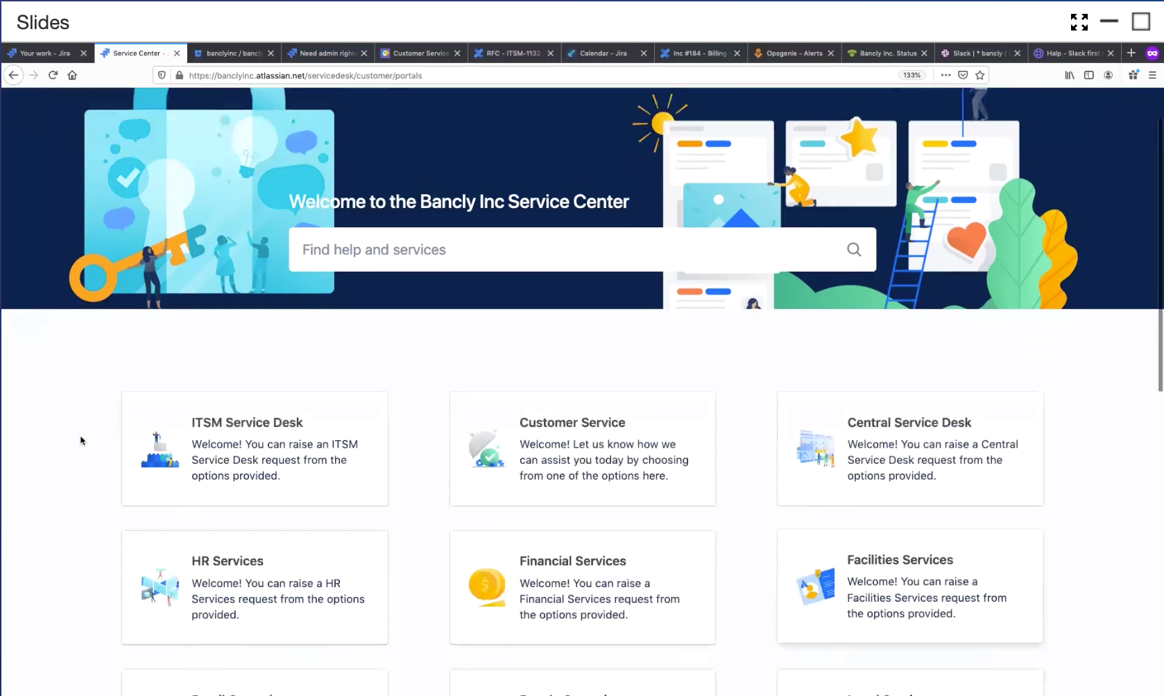Screen dimensions: 1164x696
Task: Open the browser hamburger menu
Action: click(x=1152, y=75)
